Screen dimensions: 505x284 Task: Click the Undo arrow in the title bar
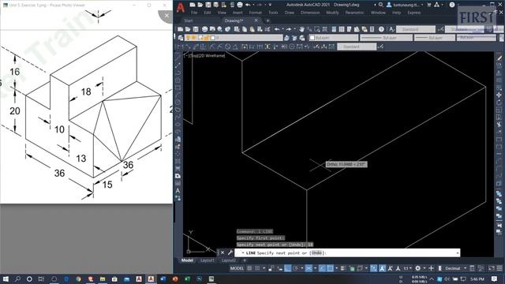[x=248, y=5]
